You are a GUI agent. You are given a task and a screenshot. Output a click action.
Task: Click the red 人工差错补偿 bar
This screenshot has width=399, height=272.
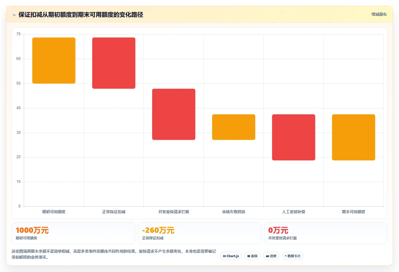pos(293,137)
